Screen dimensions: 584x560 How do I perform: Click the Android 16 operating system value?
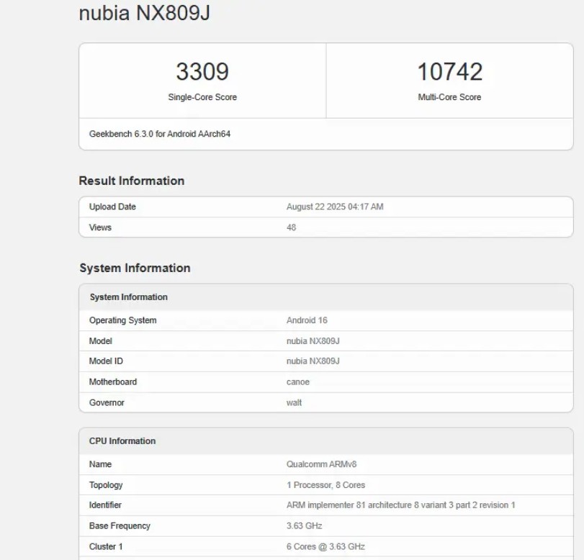point(307,320)
